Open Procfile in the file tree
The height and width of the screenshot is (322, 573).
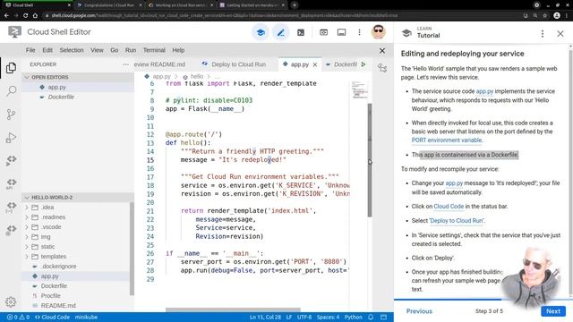click(51, 296)
